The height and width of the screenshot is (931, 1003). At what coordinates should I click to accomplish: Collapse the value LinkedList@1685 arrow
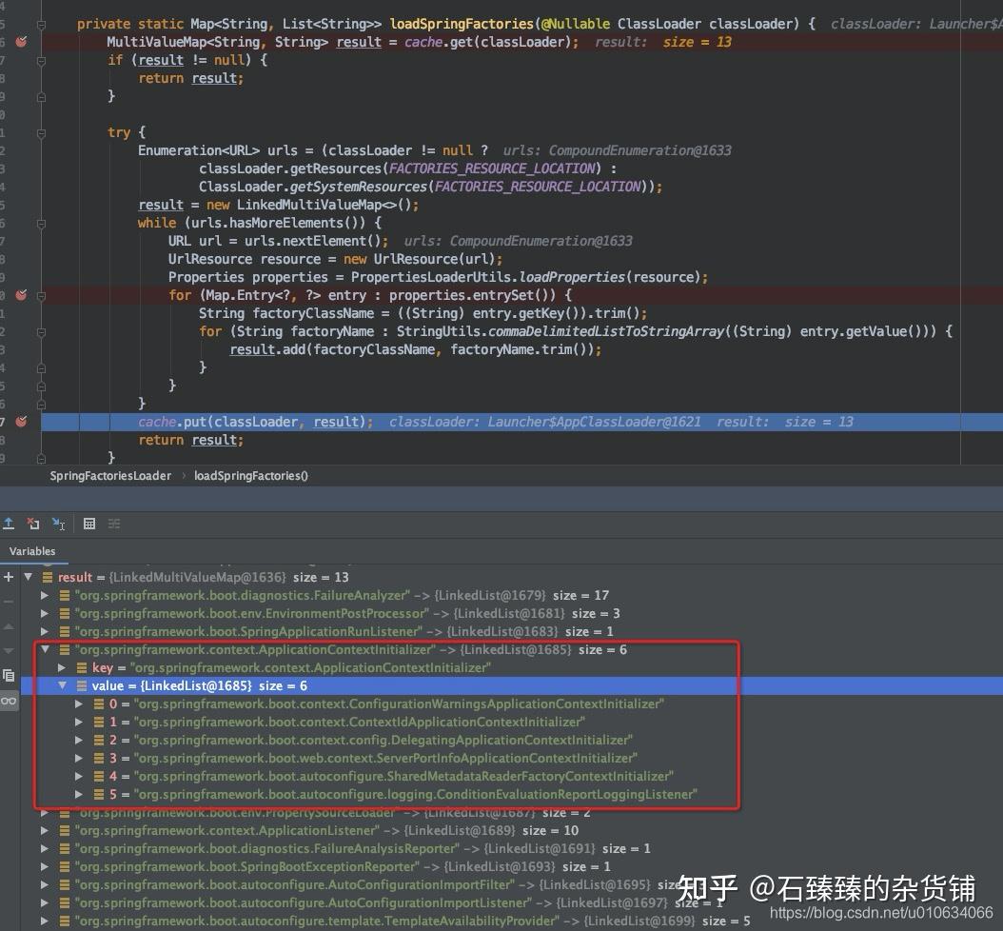62,685
